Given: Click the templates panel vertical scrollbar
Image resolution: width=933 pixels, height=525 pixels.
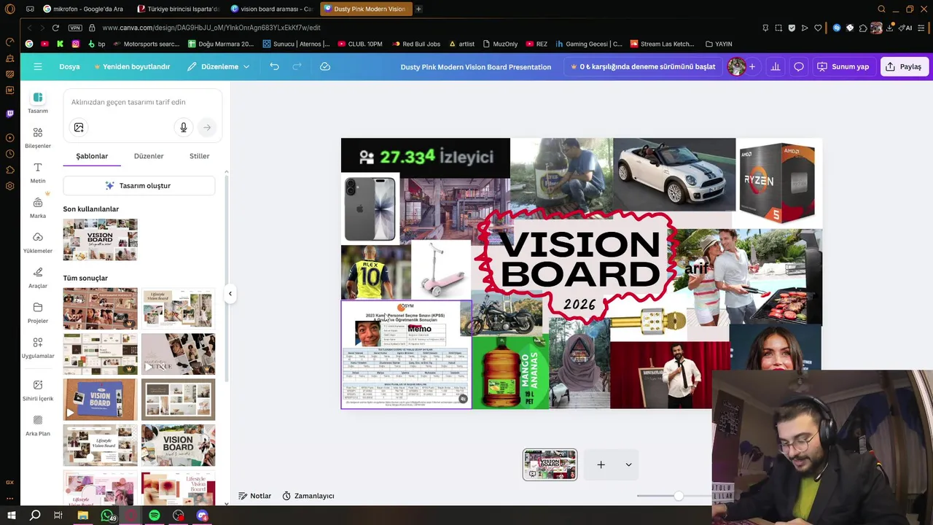Looking at the screenshot, I should tap(227, 277).
